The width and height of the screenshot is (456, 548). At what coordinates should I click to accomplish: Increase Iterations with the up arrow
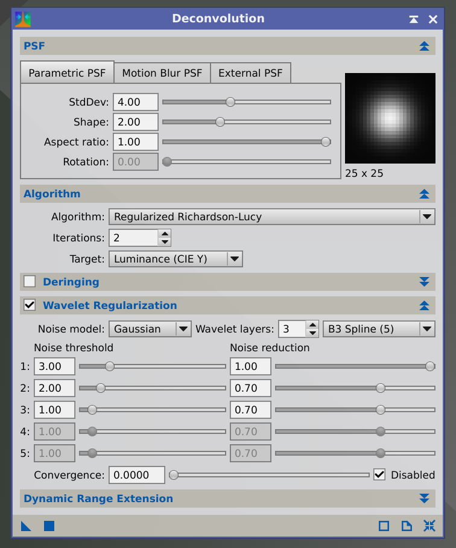tap(165, 234)
